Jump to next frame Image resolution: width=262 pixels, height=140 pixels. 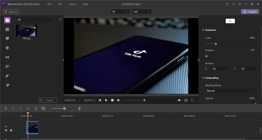(x=119, y=100)
